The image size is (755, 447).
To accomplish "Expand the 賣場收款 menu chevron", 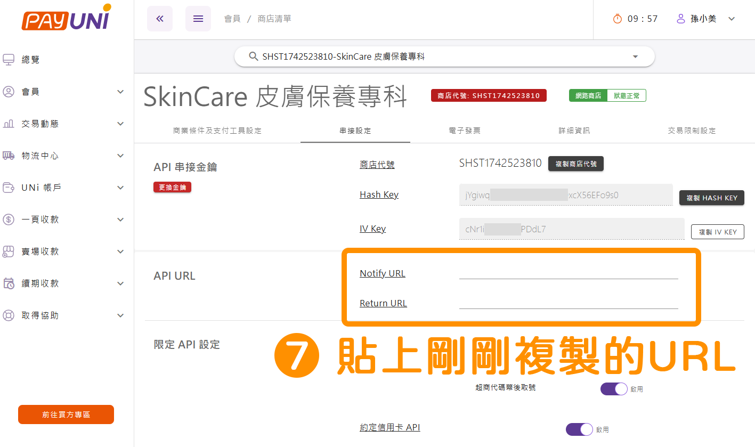I will point(120,251).
